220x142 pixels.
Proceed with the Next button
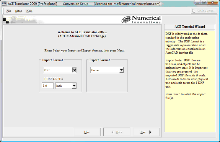coord(146,132)
